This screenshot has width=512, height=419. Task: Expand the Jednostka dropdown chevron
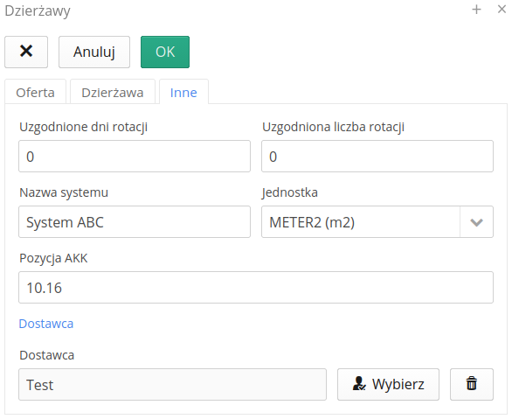[x=476, y=222]
